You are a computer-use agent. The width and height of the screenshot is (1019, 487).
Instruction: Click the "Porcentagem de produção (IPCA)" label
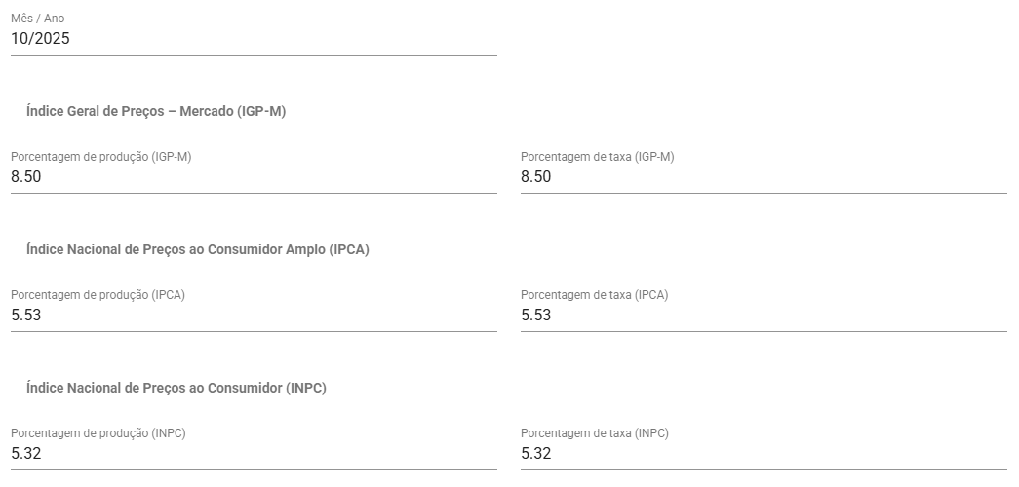pyautogui.click(x=98, y=295)
